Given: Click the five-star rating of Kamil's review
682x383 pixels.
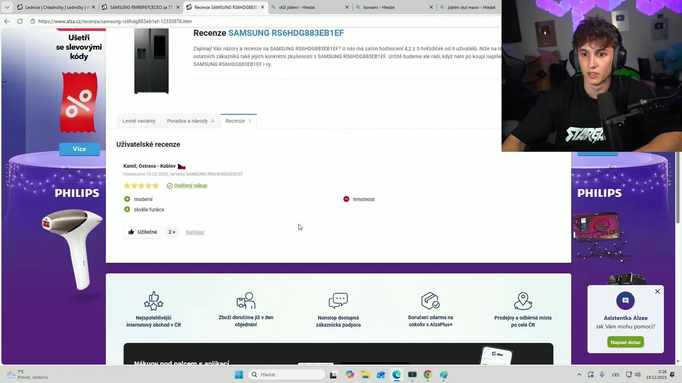Looking at the screenshot, I should pyautogui.click(x=141, y=186).
